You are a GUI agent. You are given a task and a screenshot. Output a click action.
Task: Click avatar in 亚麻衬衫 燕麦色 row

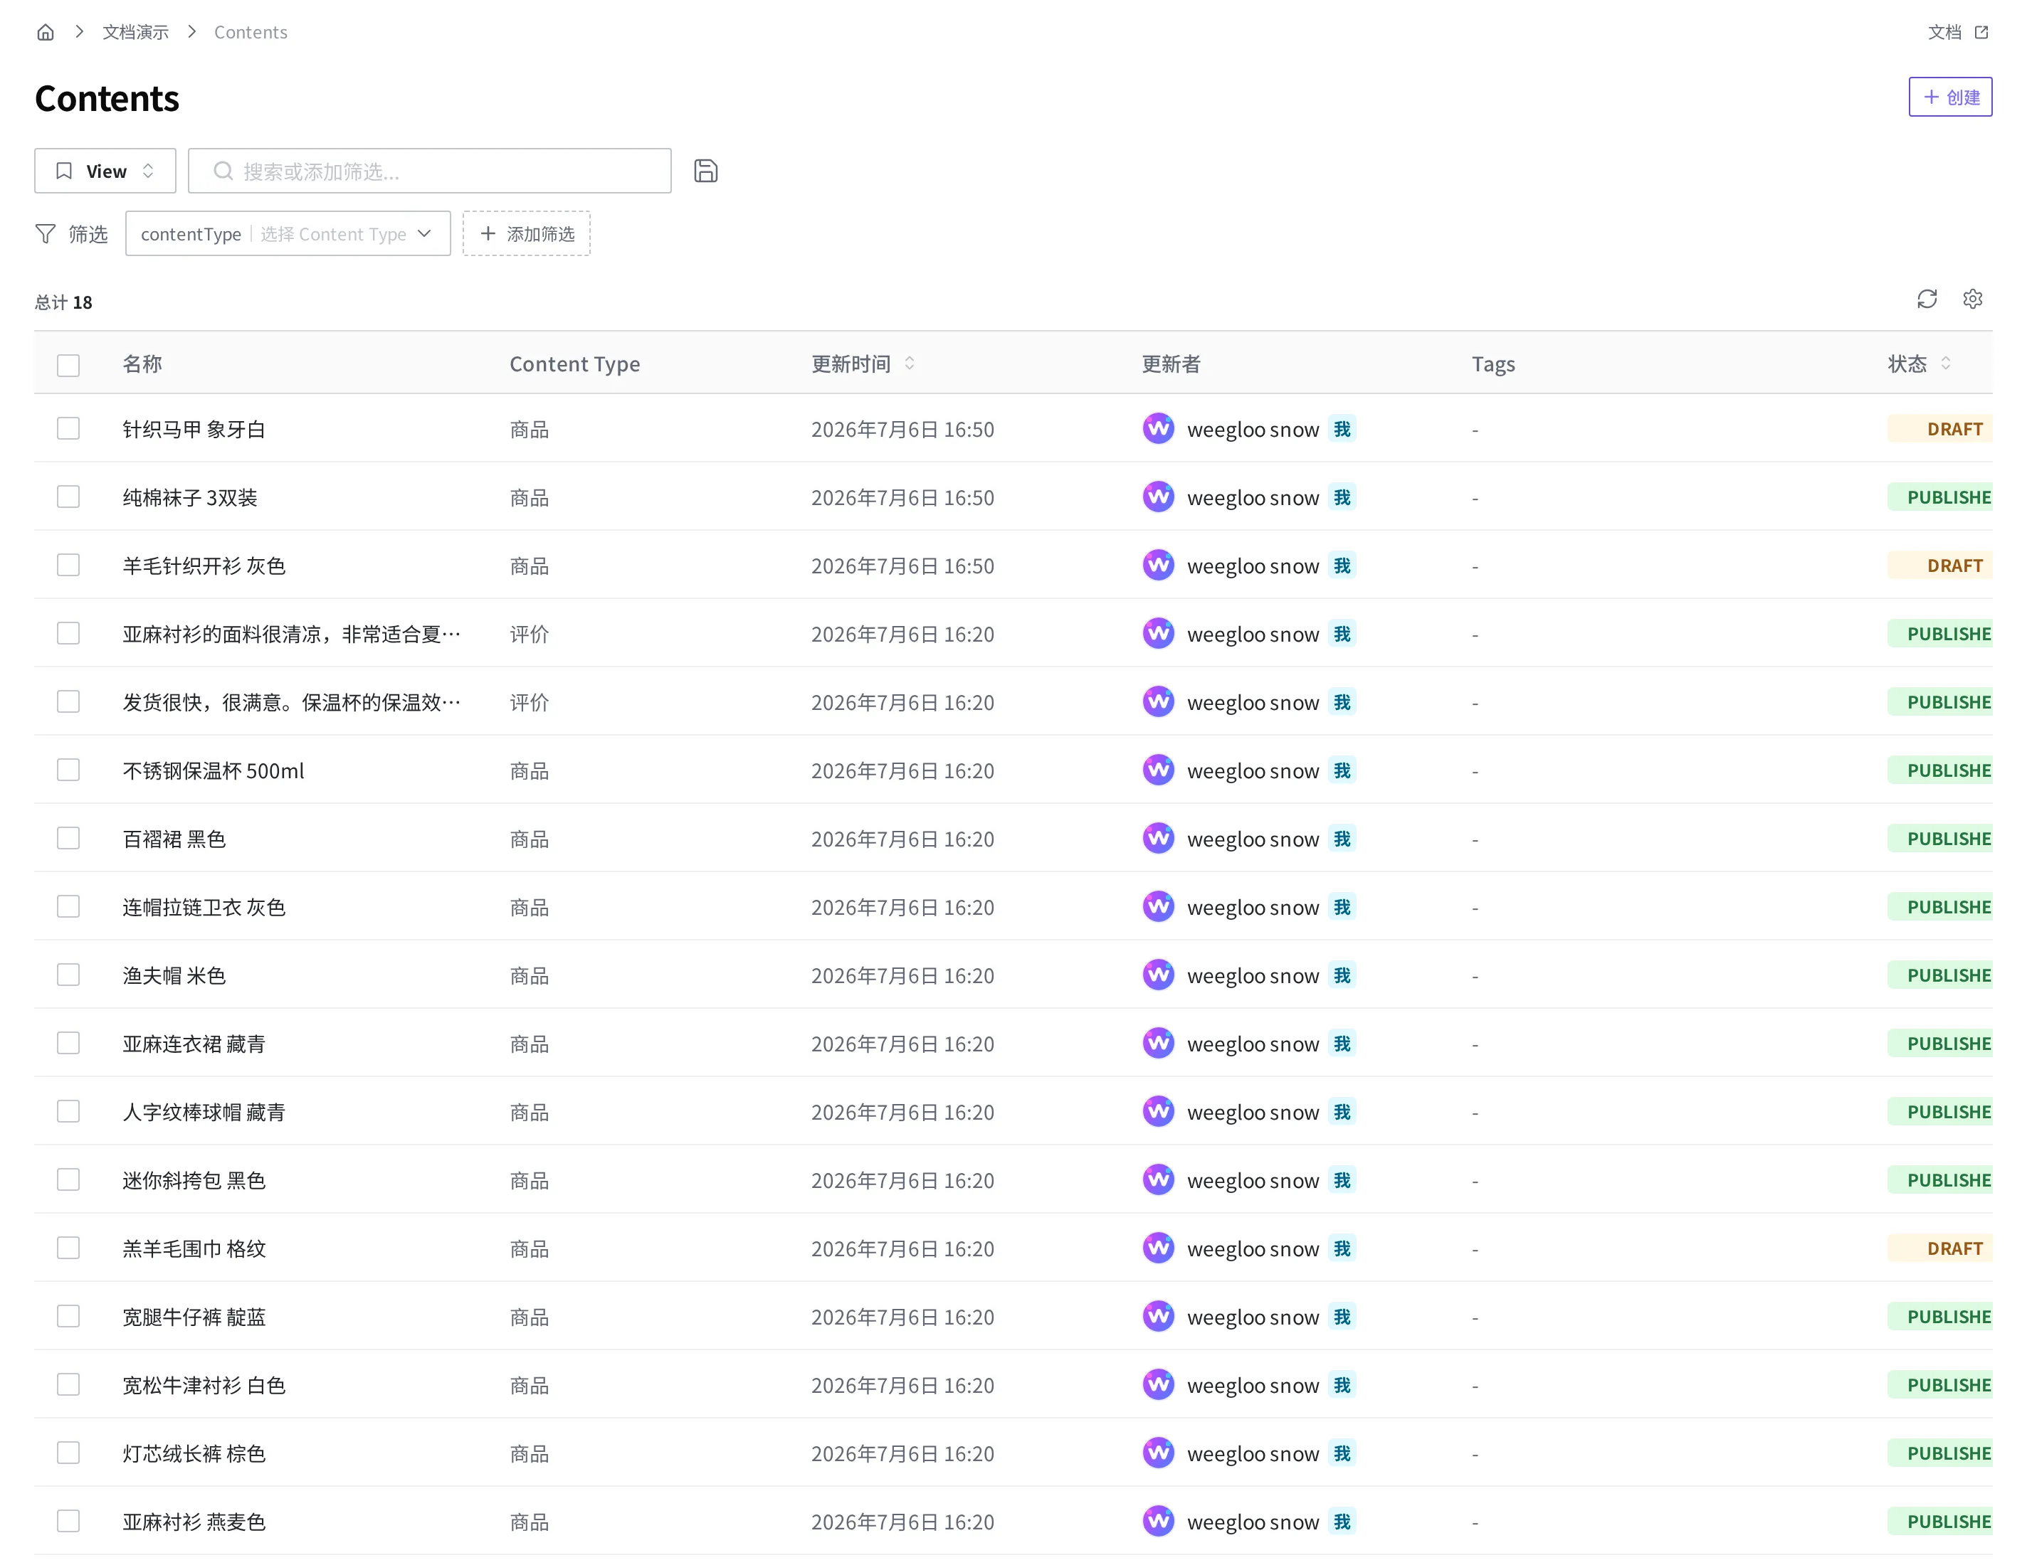click(1158, 1522)
